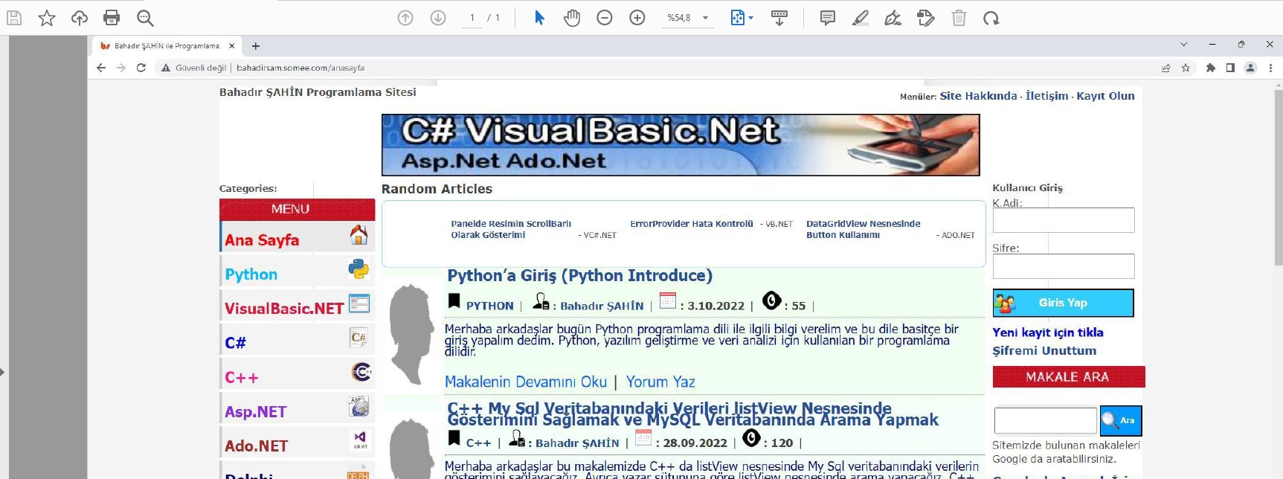
Task: Click the print icon in the PDF toolbar
Action: [112, 18]
